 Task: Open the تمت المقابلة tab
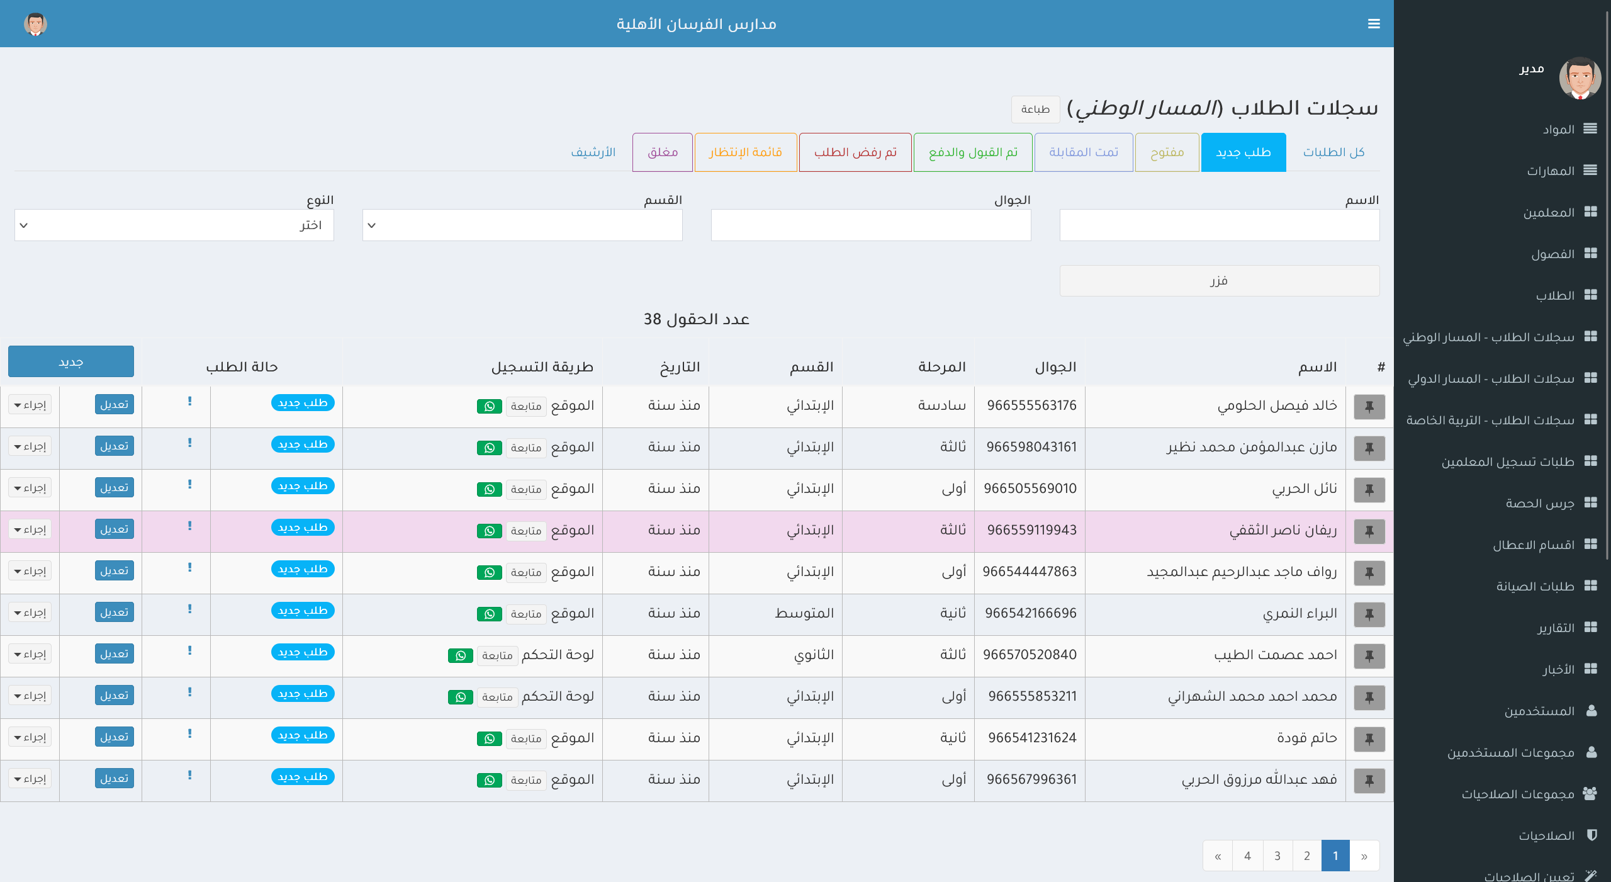tap(1084, 152)
